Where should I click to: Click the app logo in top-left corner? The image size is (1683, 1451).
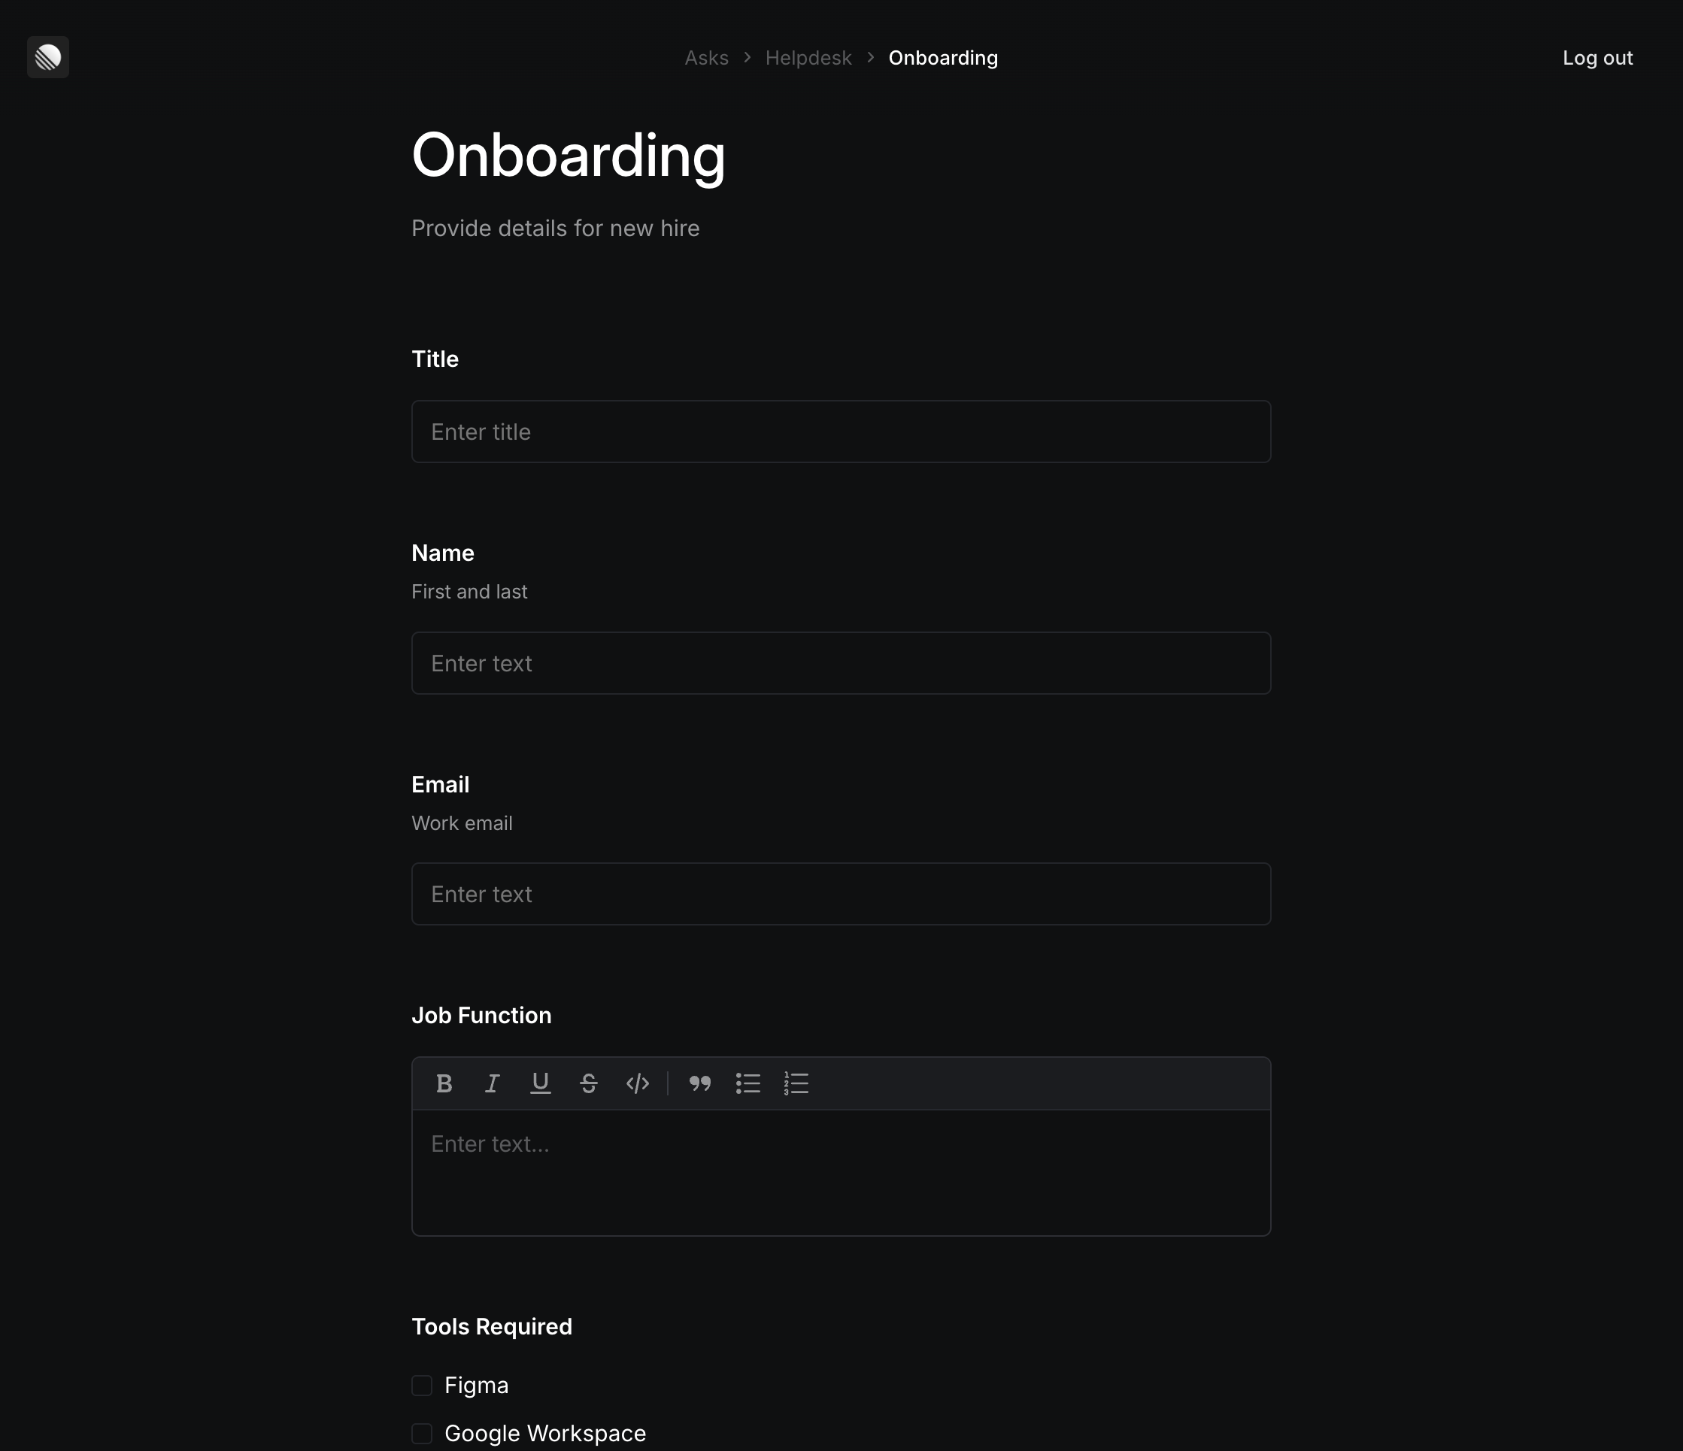click(47, 57)
